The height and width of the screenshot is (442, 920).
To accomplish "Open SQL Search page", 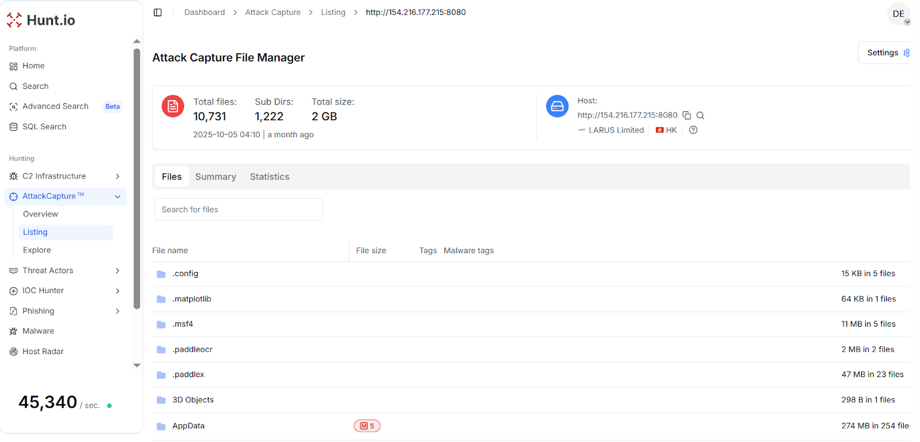I will tap(44, 127).
